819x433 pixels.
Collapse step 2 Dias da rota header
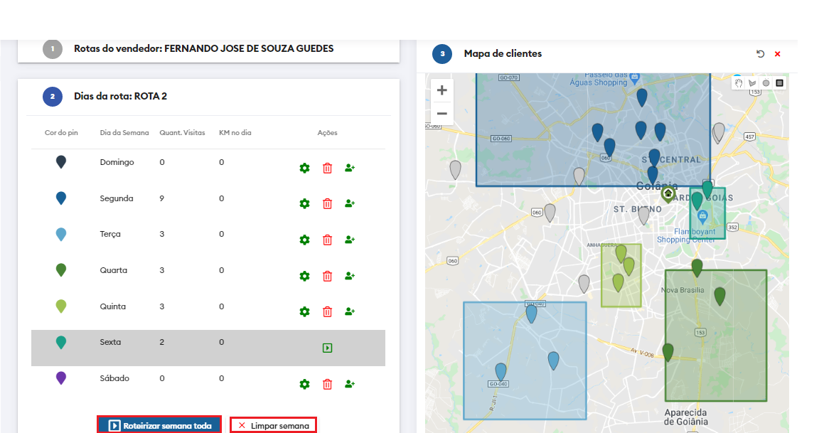[x=120, y=96]
